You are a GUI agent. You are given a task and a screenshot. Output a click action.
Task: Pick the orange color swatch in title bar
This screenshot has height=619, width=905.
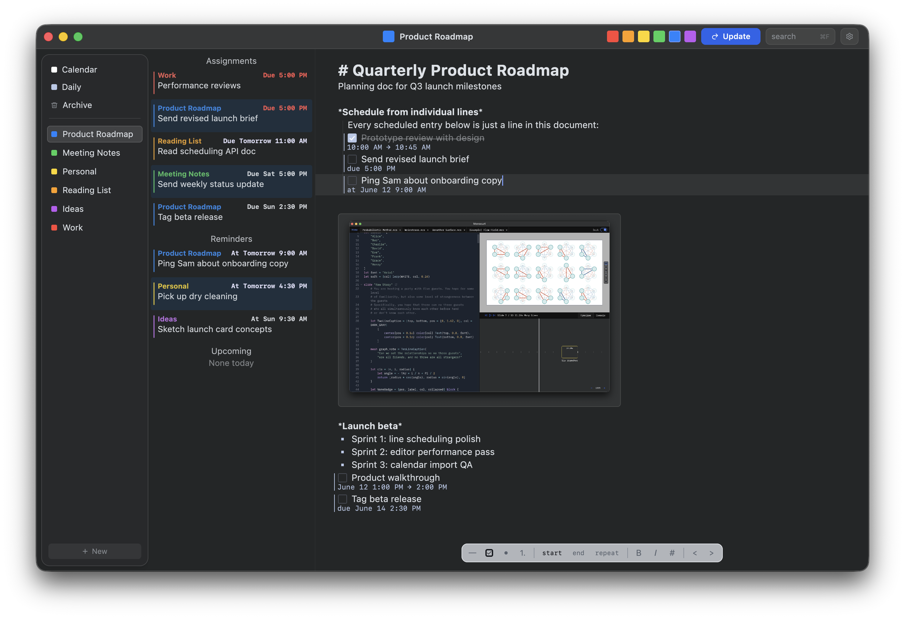[628, 37]
